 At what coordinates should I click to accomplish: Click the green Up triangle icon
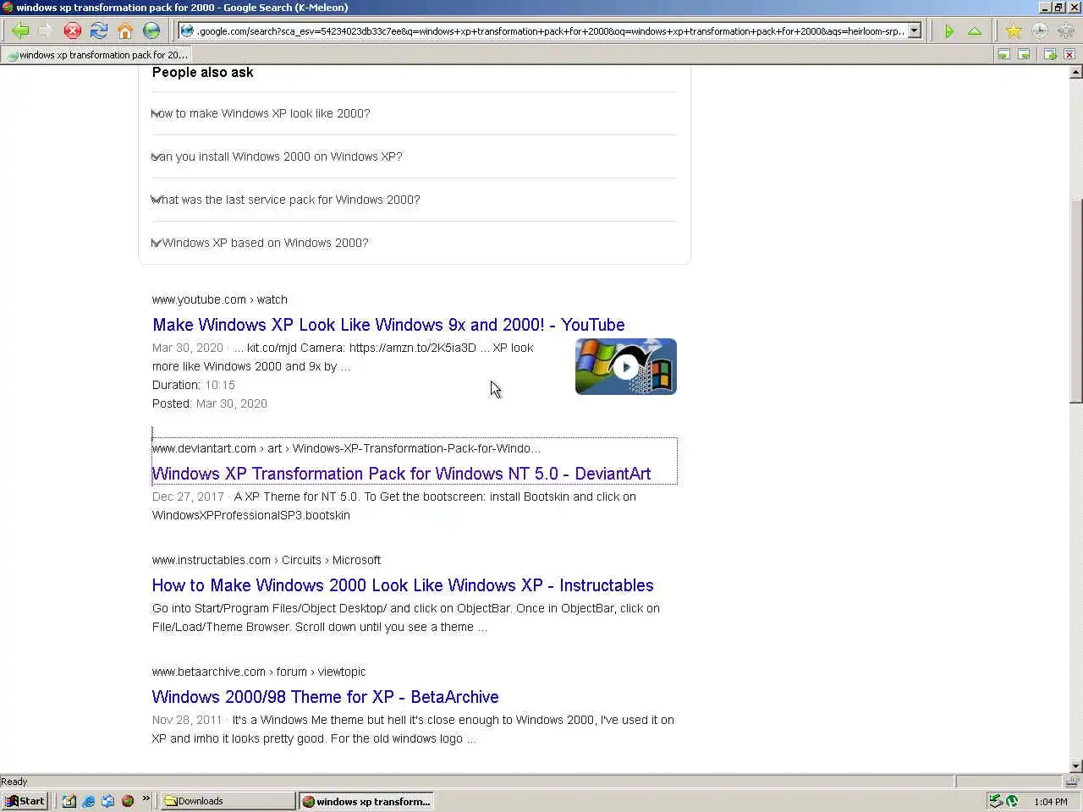975,31
